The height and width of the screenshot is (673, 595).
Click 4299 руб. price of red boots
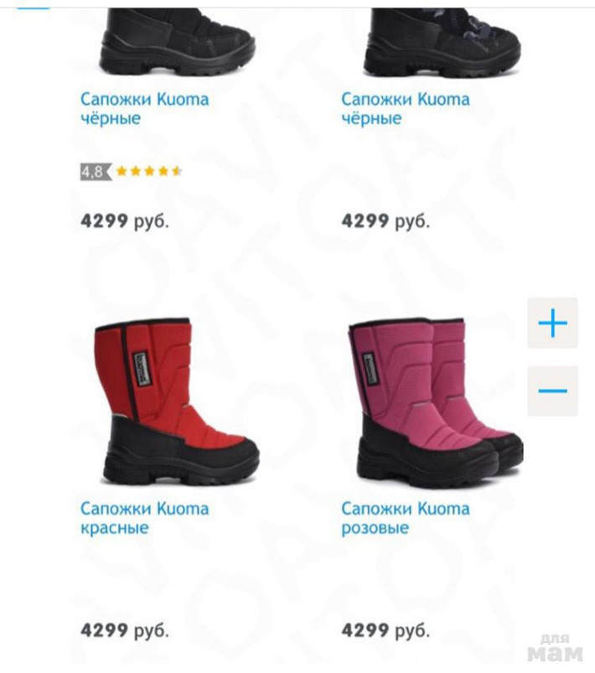pos(125,630)
